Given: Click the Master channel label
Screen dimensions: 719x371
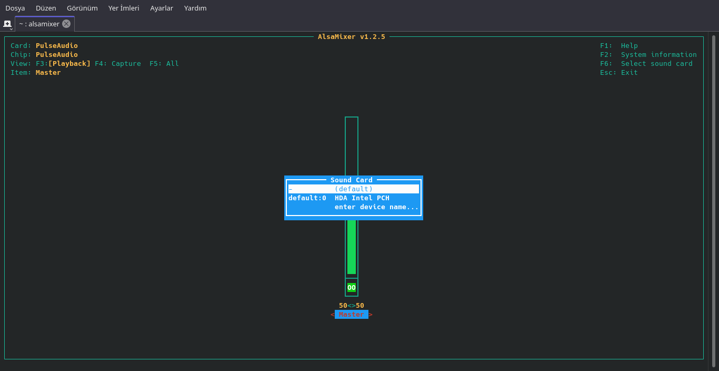Looking at the screenshot, I should 352,314.
